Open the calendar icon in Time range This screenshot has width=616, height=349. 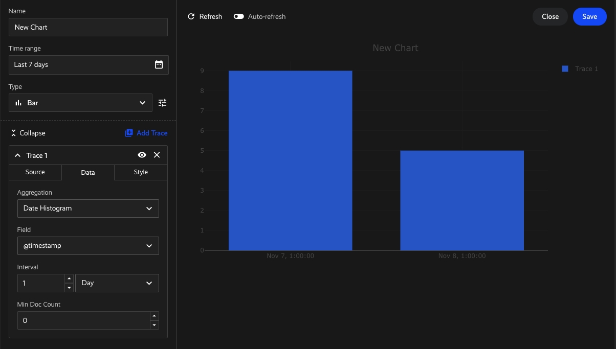point(159,64)
